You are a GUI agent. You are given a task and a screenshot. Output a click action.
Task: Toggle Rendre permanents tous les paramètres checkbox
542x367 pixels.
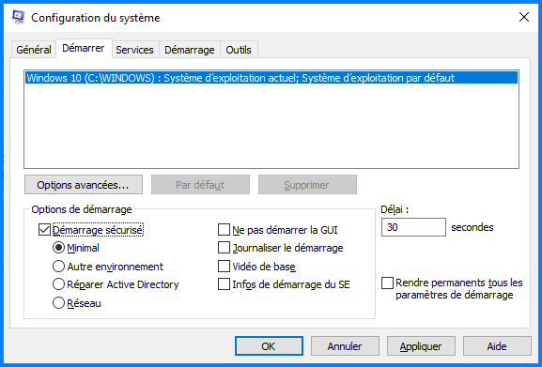pos(387,283)
